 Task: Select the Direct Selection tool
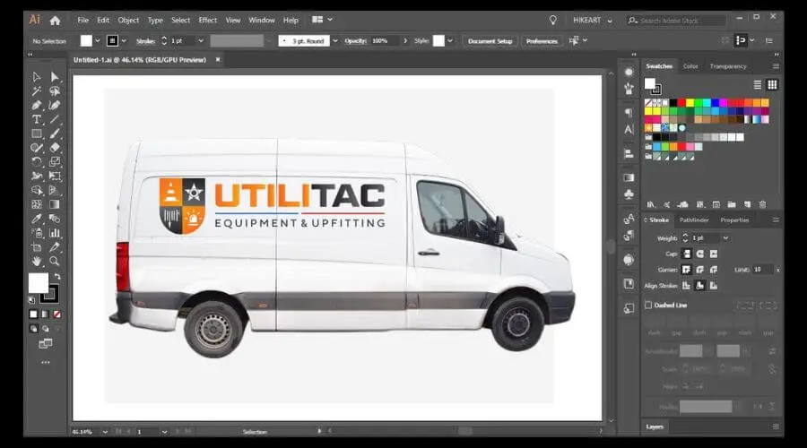pyautogui.click(x=55, y=77)
